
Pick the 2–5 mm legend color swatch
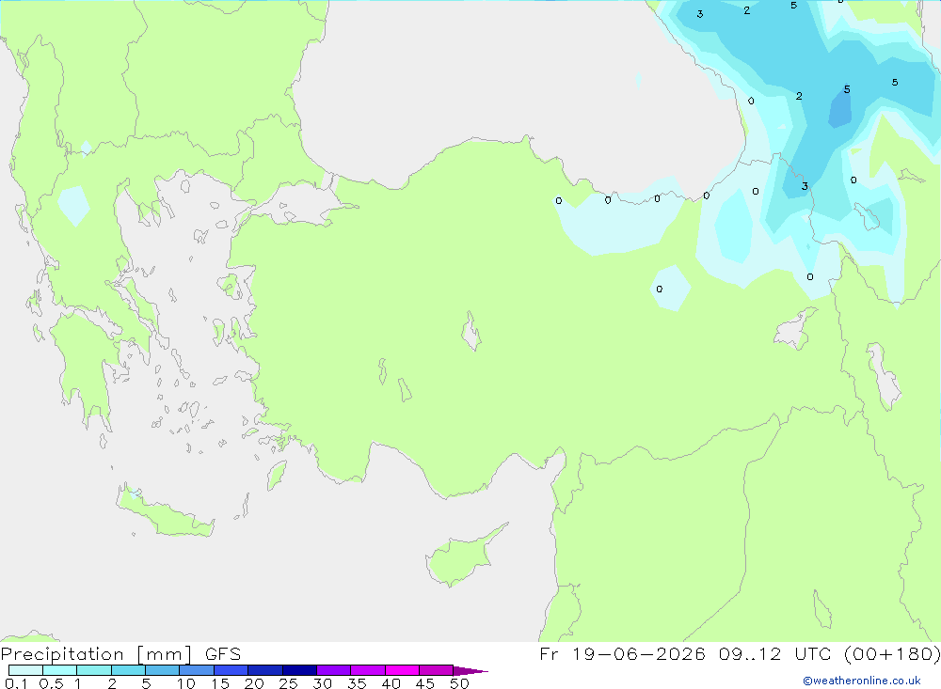point(128,670)
